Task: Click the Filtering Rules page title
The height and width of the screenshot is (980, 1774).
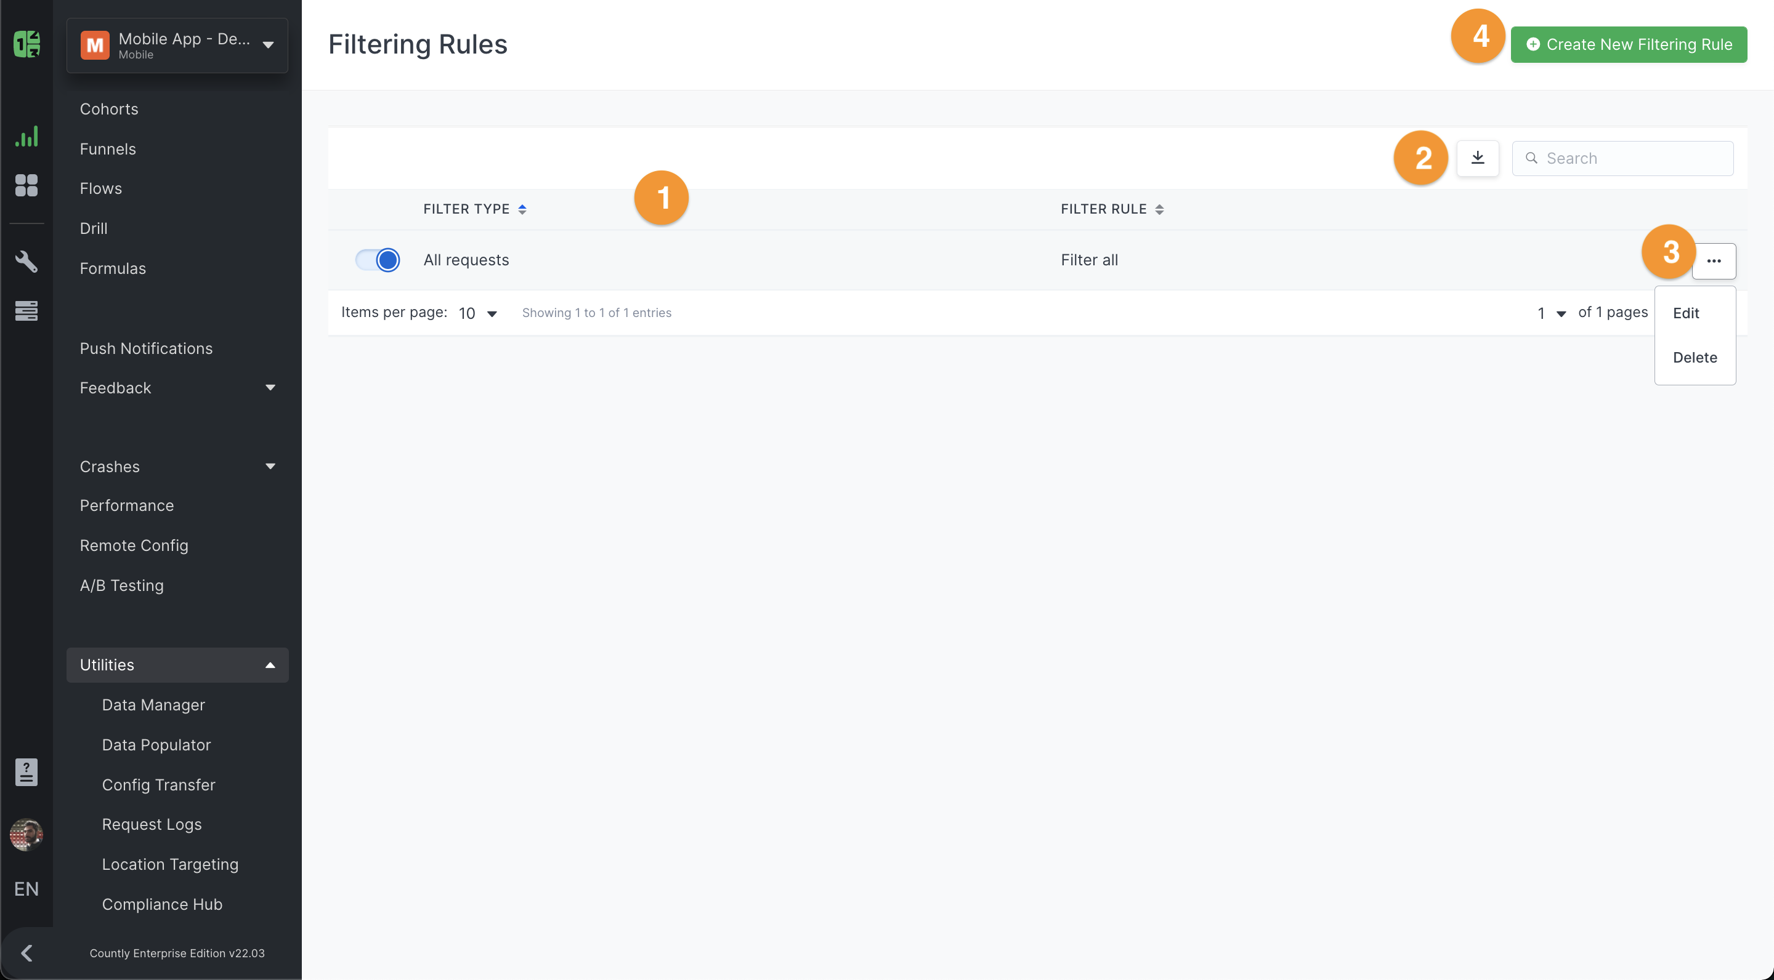Action: (418, 45)
